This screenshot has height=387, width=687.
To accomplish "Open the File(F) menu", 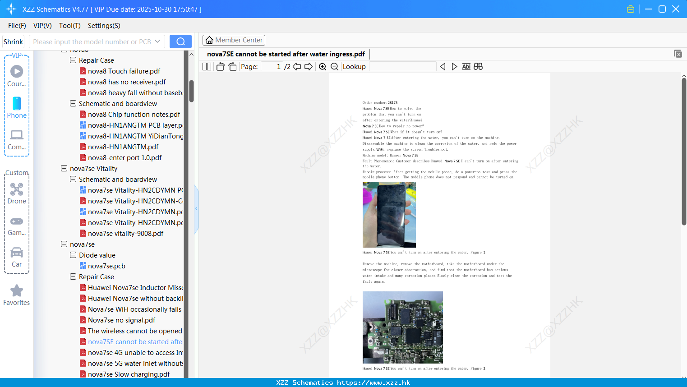I will [17, 26].
